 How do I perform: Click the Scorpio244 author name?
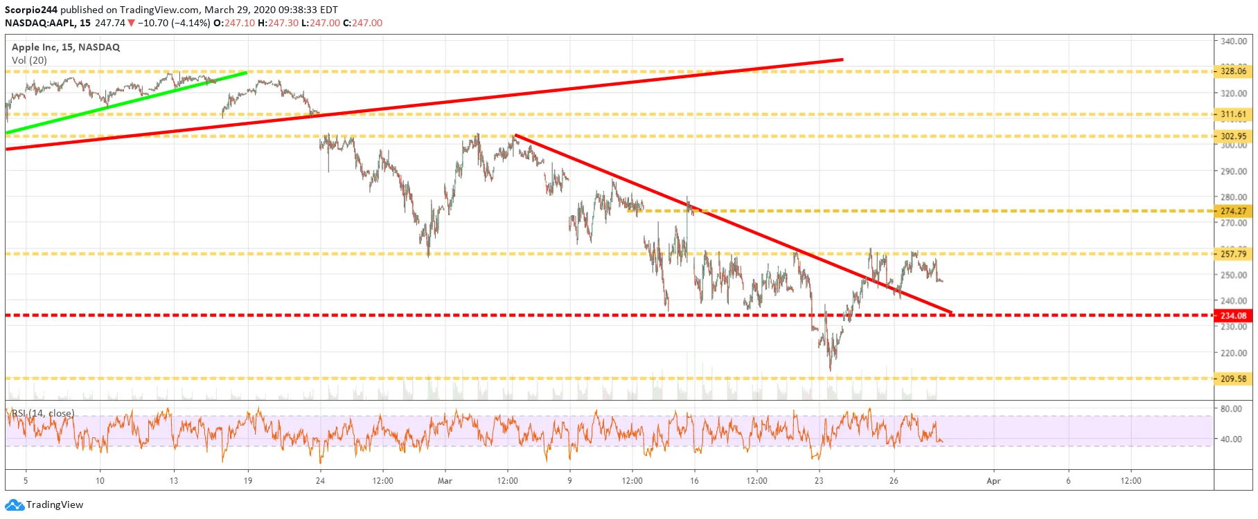tap(31, 10)
